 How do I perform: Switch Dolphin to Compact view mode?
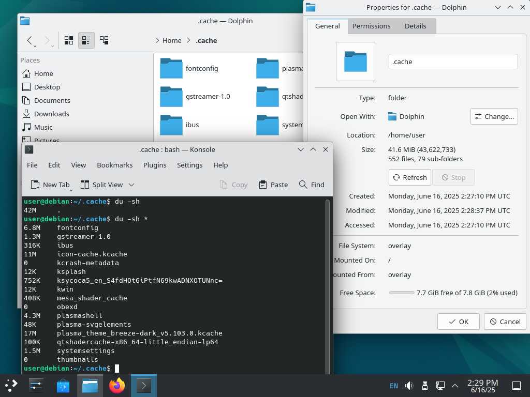click(x=86, y=40)
